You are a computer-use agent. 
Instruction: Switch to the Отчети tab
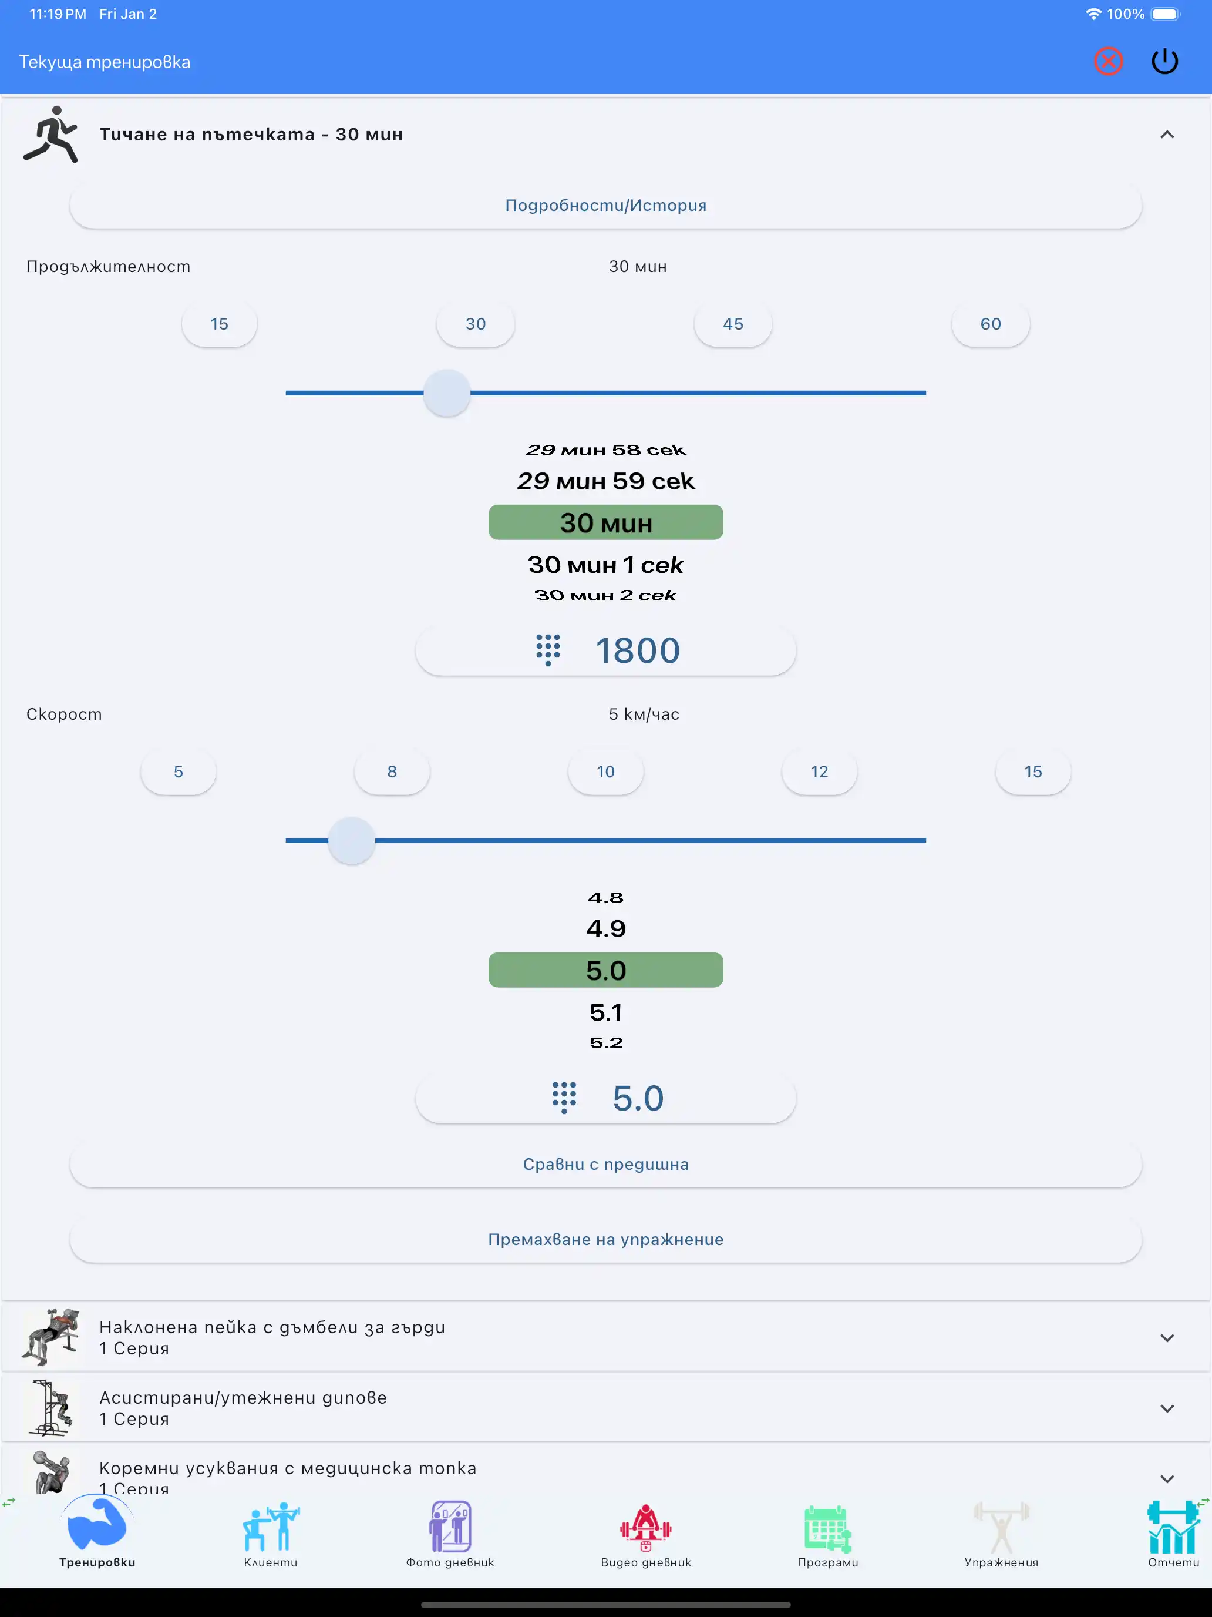(x=1173, y=1534)
